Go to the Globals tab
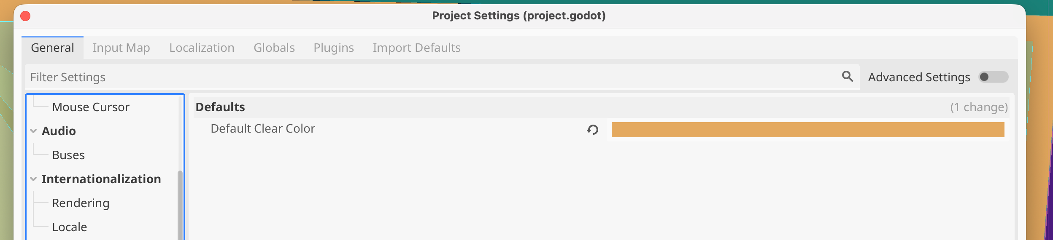Screen dimensions: 1053x240 (274, 48)
